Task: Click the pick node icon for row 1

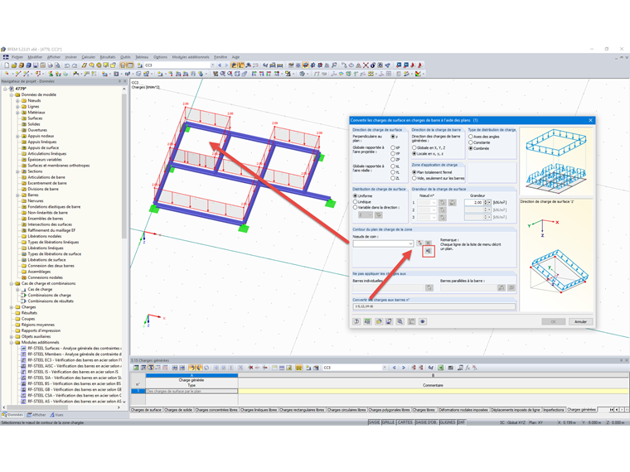Action: (x=443, y=203)
